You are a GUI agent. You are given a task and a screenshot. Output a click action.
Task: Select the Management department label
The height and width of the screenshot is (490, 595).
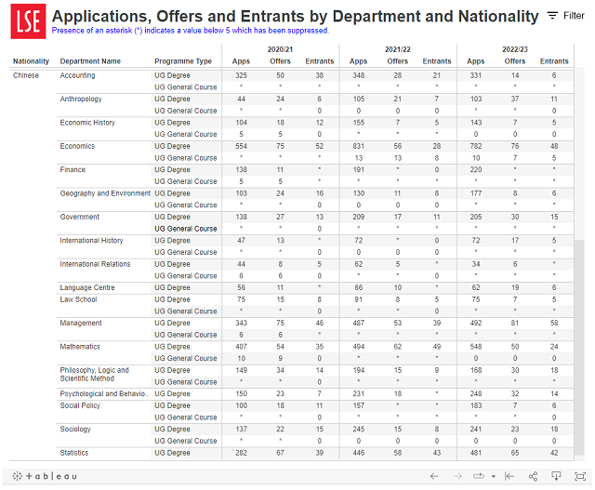point(81,323)
